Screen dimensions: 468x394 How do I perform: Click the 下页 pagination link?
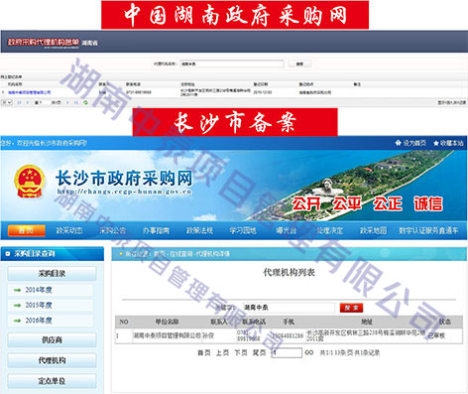[x=241, y=353]
